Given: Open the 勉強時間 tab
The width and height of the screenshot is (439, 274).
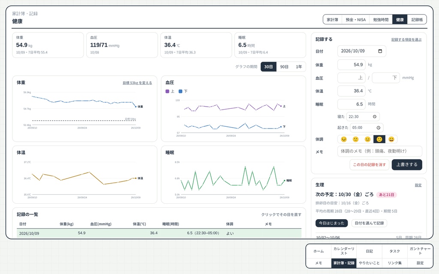Looking at the screenshot, I should [x=381, y=20].
